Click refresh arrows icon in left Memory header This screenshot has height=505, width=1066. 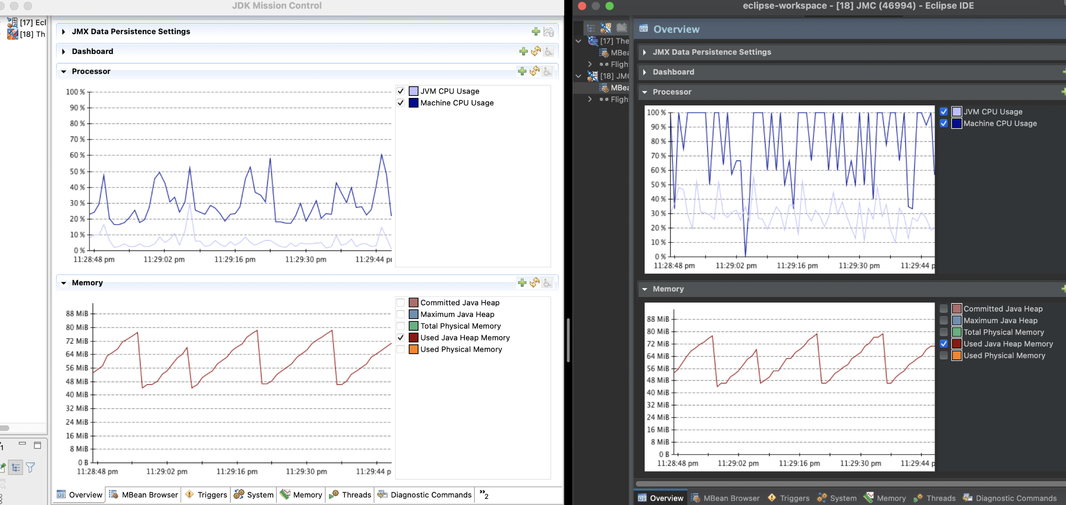point(534,282)
